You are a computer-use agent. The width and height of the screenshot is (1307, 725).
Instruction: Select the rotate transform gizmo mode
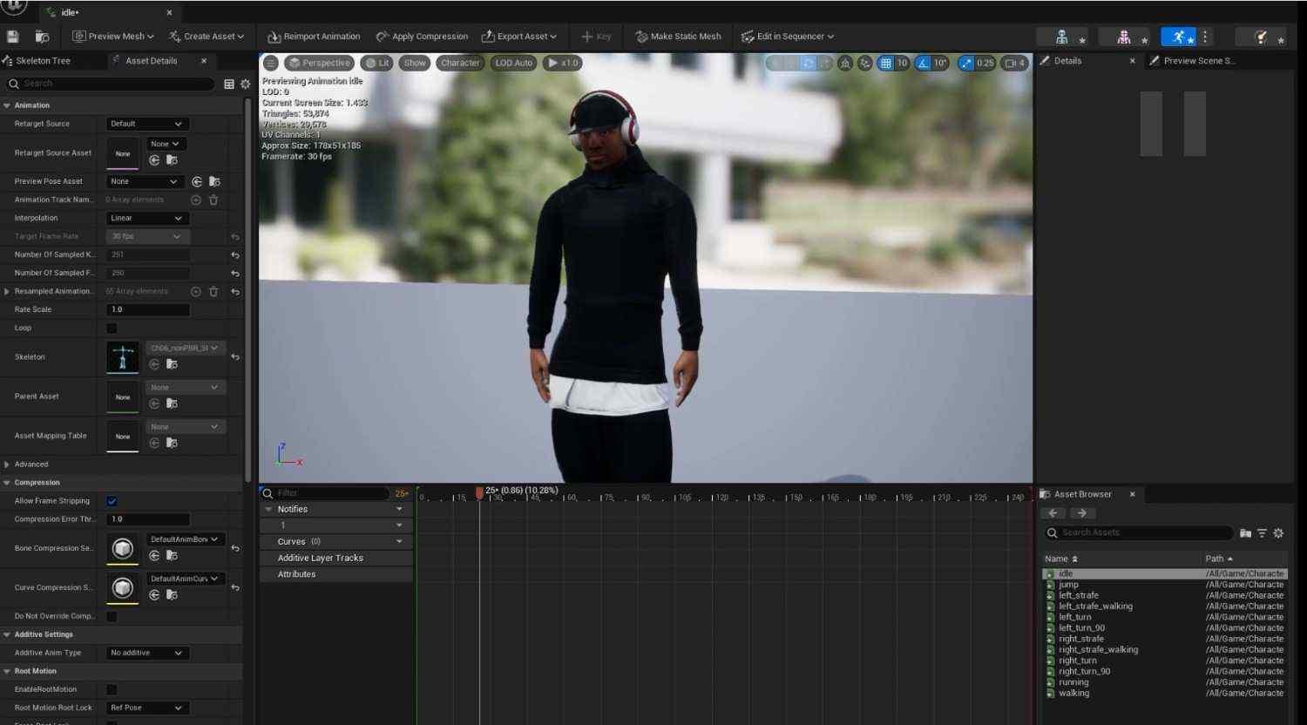coord(808,63)
